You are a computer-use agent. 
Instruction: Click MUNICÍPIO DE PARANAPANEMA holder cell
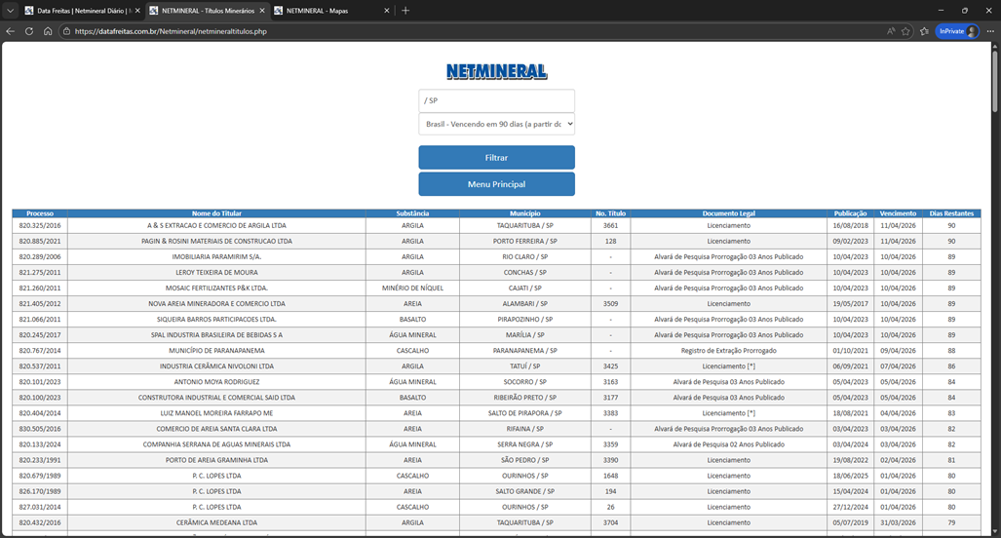(216, 350)
